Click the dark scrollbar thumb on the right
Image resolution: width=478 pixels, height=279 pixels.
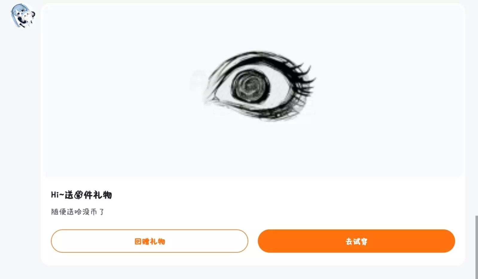point(477,247)
